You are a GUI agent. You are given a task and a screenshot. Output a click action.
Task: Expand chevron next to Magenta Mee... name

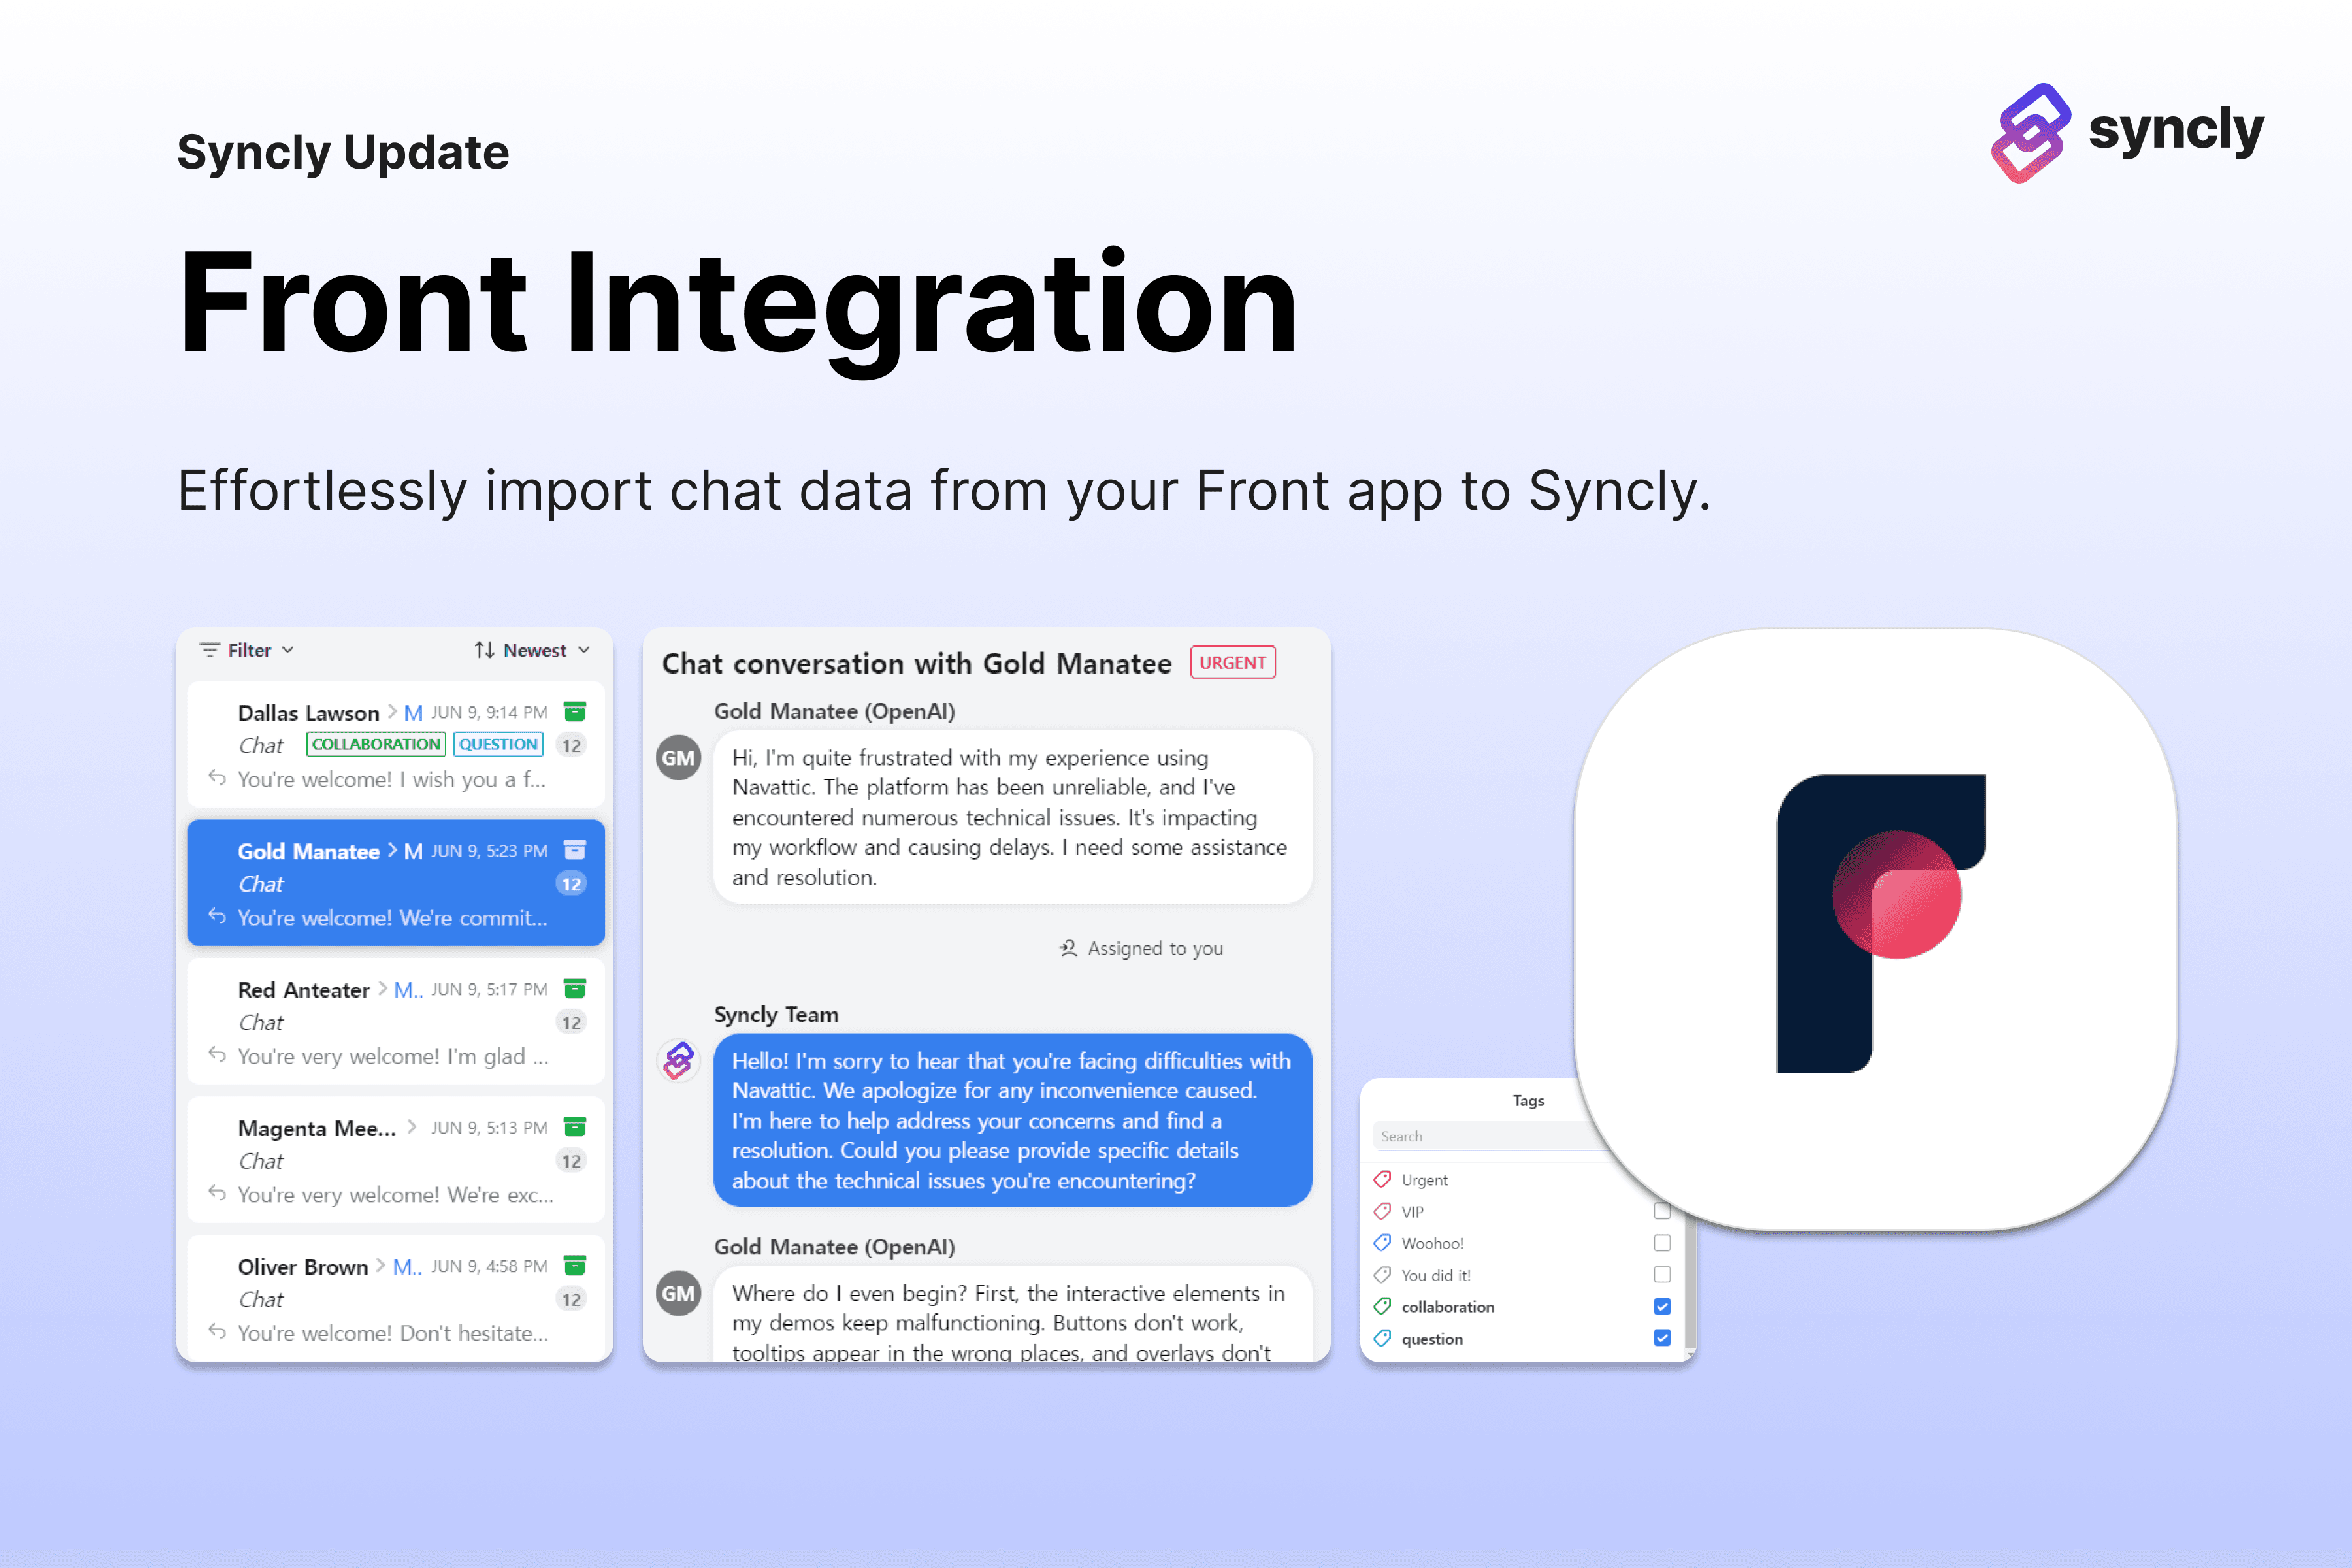click(412, 1127)
